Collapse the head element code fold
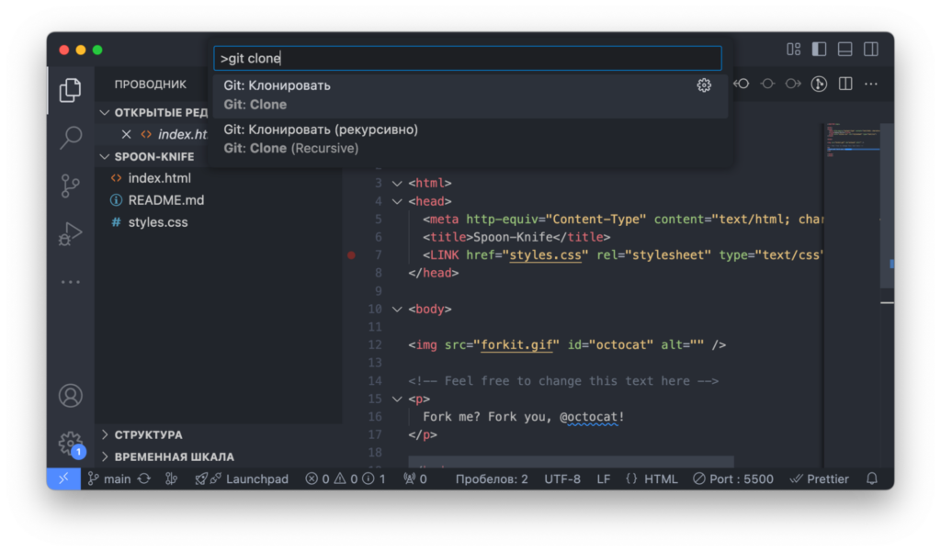Screen dimensions: 941x552 click(x=395, y=200)
